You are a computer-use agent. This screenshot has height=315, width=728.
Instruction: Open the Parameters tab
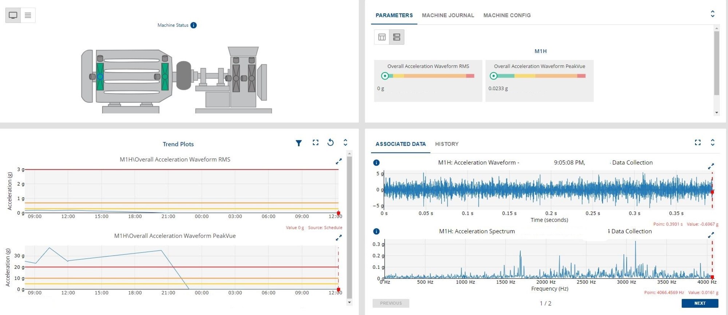[x=394, y=15]
